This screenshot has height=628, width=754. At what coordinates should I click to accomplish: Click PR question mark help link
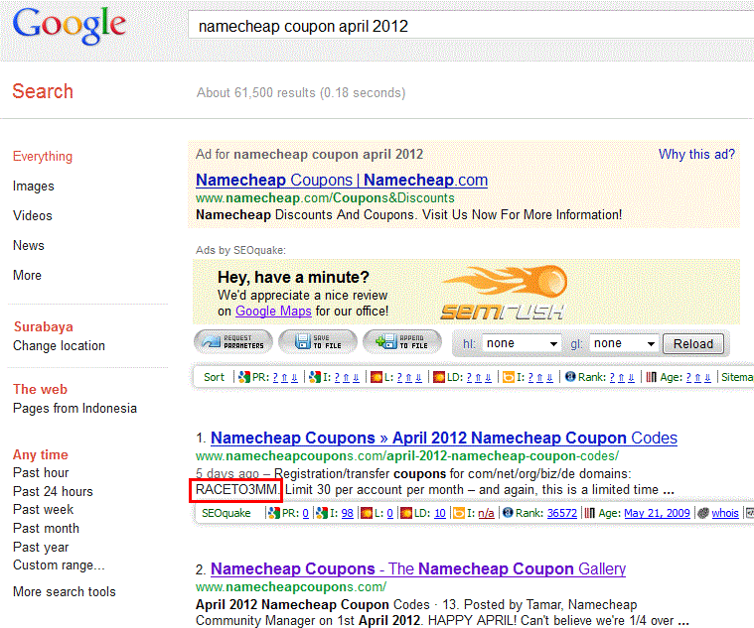(x=275, y=378)
